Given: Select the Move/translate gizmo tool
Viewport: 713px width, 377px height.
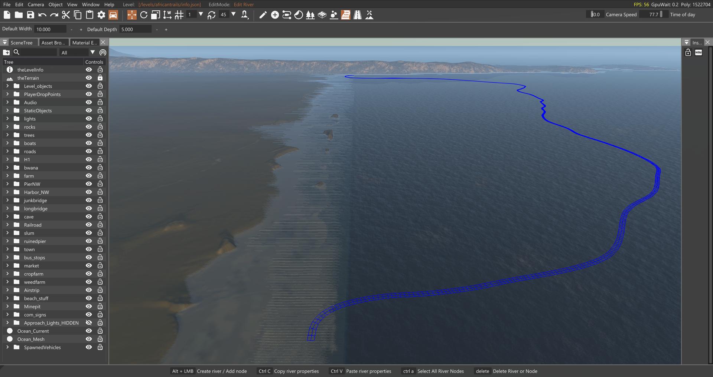Looking at the screenshot, I should pos(132,15).
